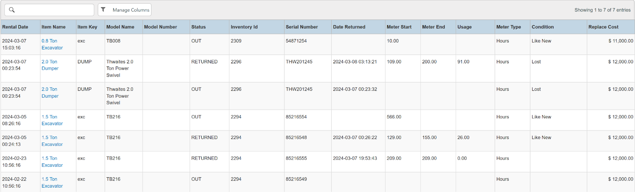Open 1.5 Ton Excavator link for serial 85216554
The image size is (635, 192).
[x=52, y=120]
